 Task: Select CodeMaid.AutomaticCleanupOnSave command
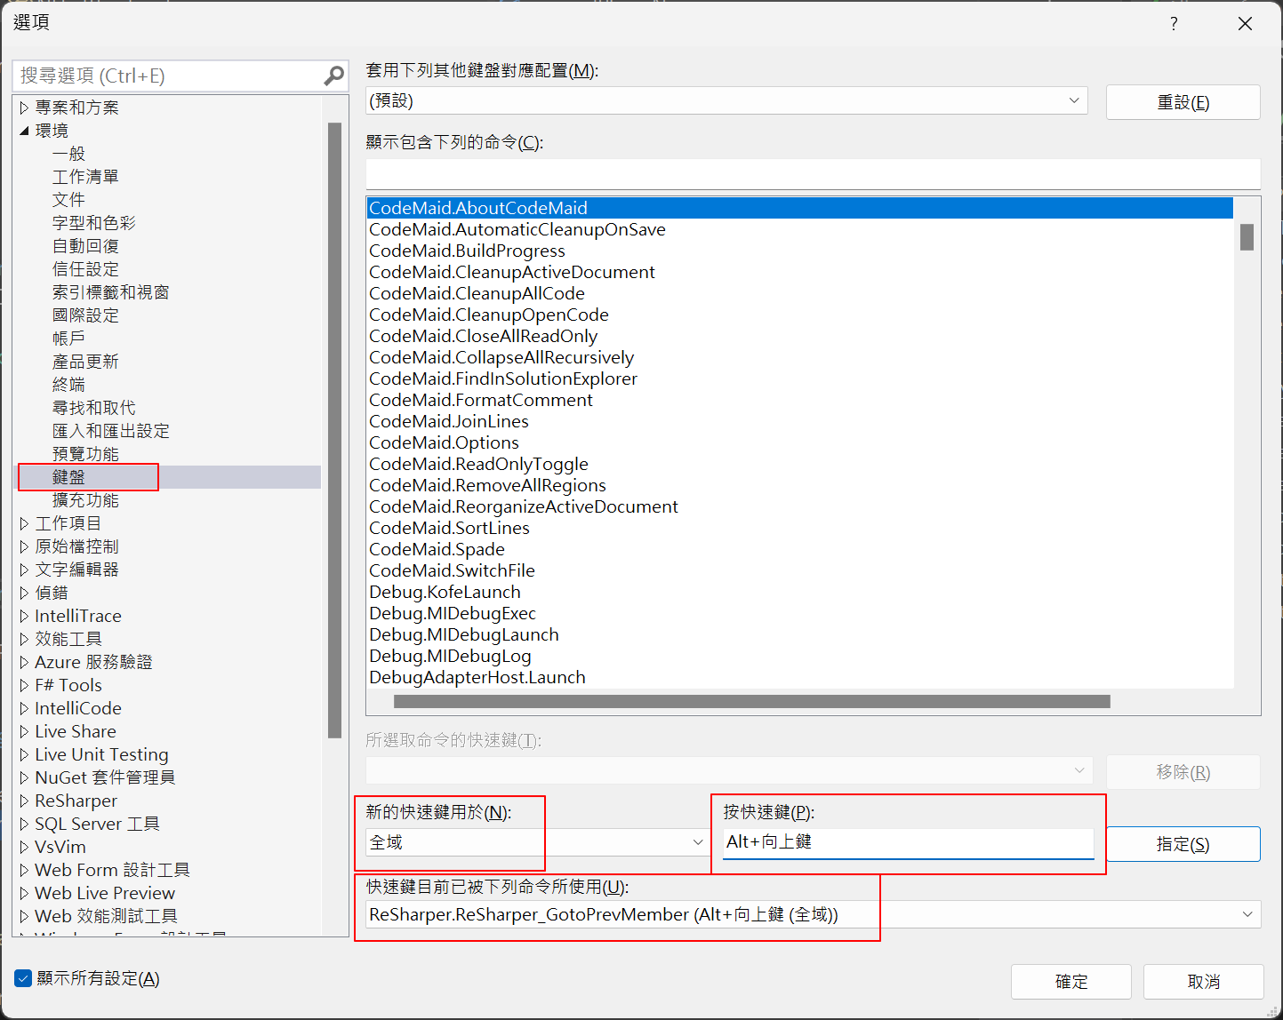click(x=517, y=229)
